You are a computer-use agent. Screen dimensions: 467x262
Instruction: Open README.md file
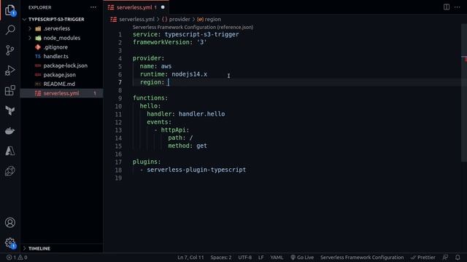pyautogui.click(x=59, y=84)
